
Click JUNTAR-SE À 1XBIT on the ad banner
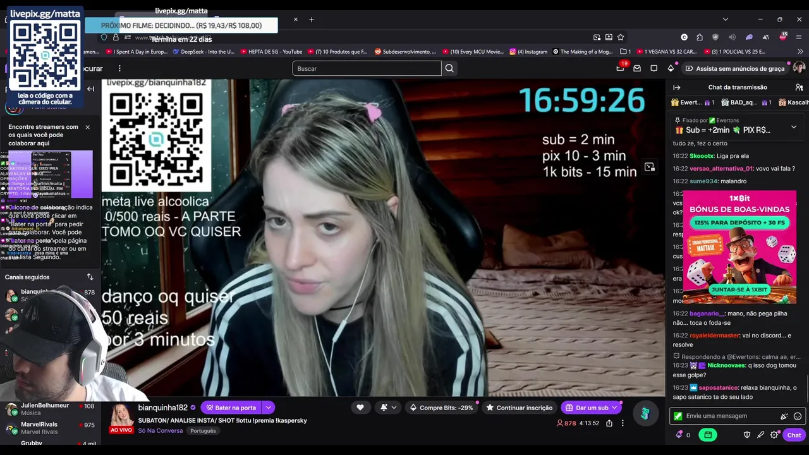point(739,289)
